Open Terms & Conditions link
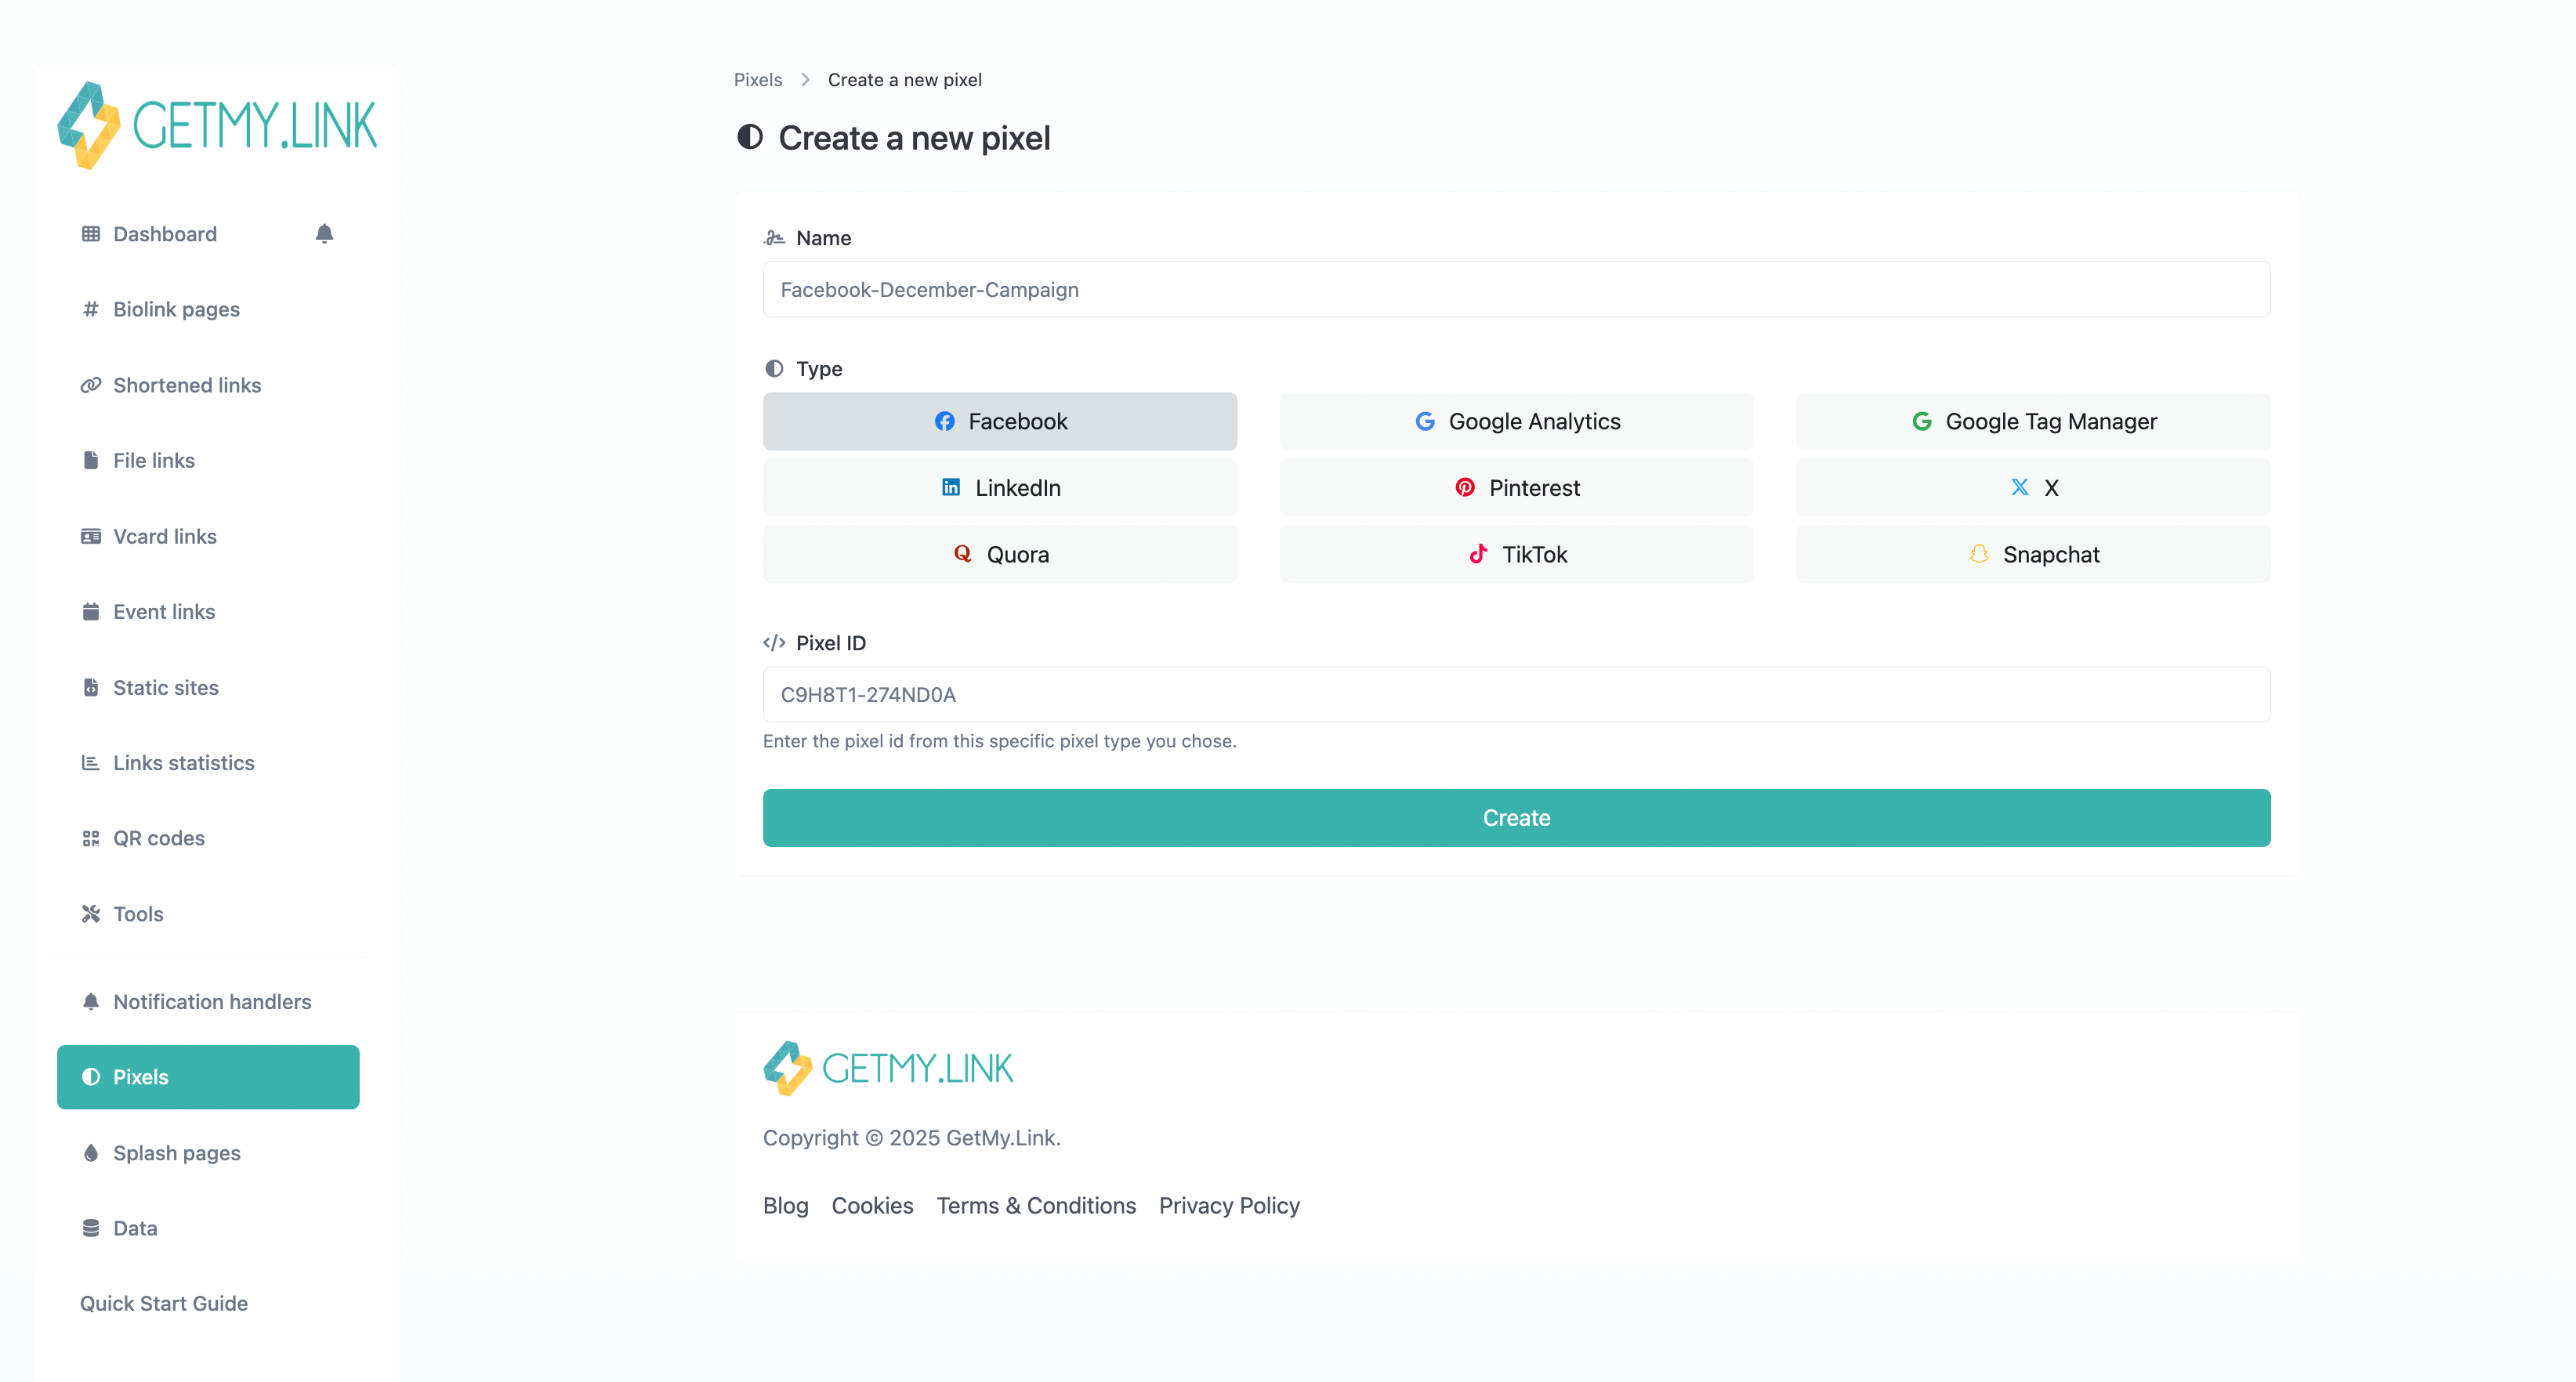The width and height of the screenshot is (2576, 1382). pos(1036,1205)
